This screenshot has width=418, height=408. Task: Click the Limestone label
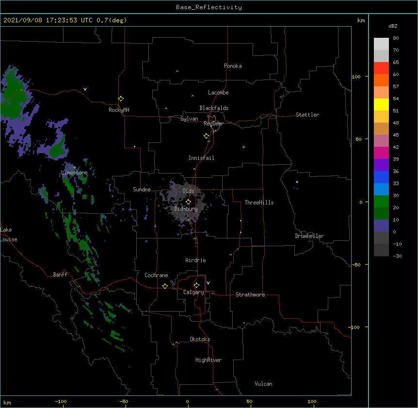[74, 173]
